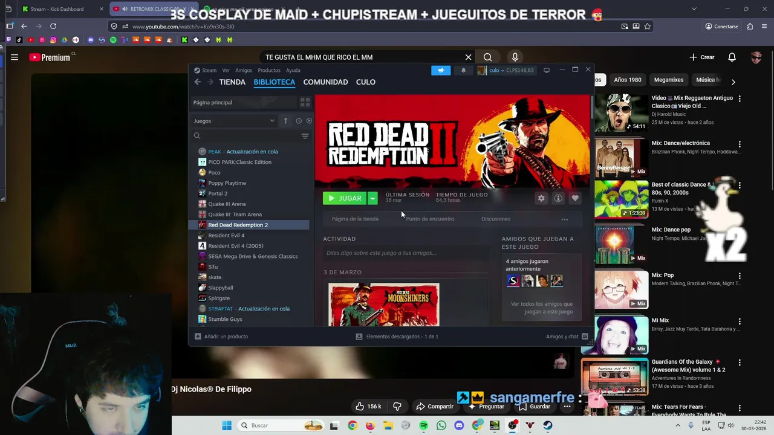Bookmark the page with star icon
The width and height of the screenshot is (774, 435).
pos(648,26)
